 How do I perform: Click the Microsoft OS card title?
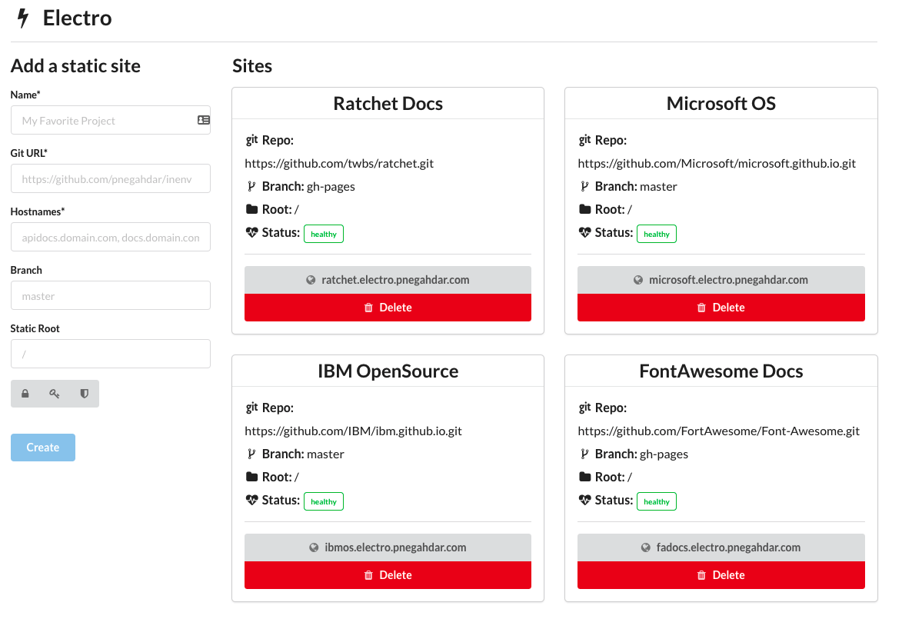click(721, 104)
